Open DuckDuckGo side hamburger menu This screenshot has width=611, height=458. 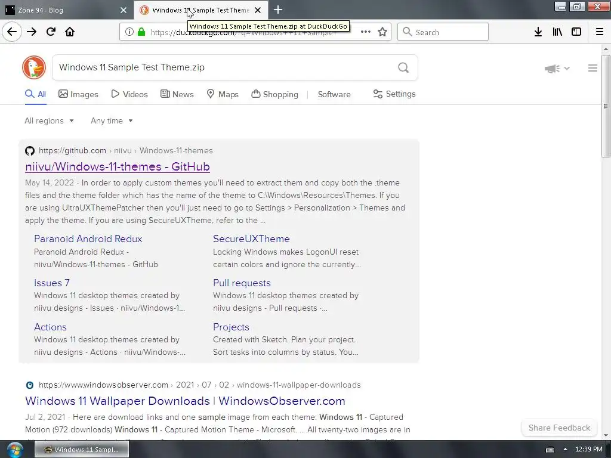593,68
